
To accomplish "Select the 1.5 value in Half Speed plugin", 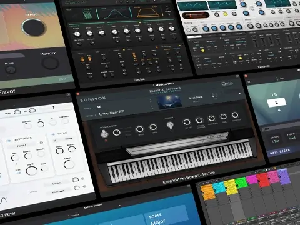I will [x=274, y=94].
